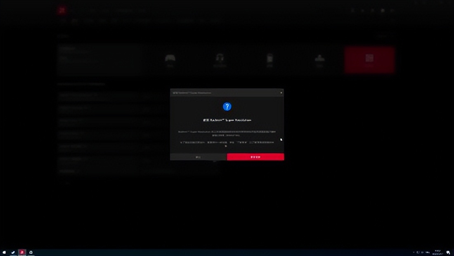Open the taskbar app right of the AMD icon
Image resolution: width=454 pixels, height=256 pixels.
click(x=31, y=253)
